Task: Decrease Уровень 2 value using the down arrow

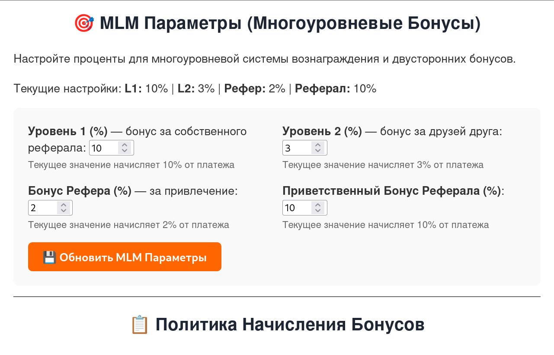Action: (318, 151)
